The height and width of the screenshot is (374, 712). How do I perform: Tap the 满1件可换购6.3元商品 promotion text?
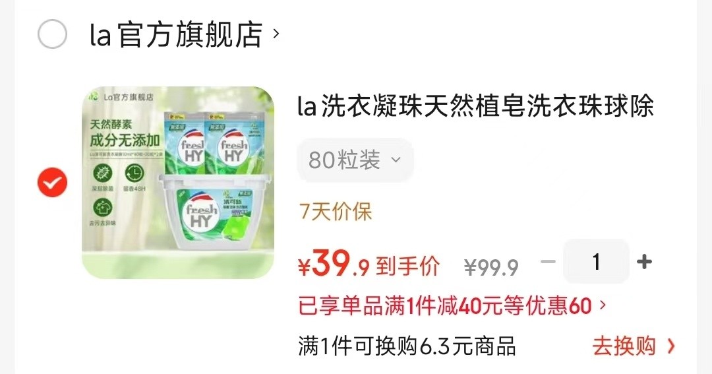click(407, 346)
